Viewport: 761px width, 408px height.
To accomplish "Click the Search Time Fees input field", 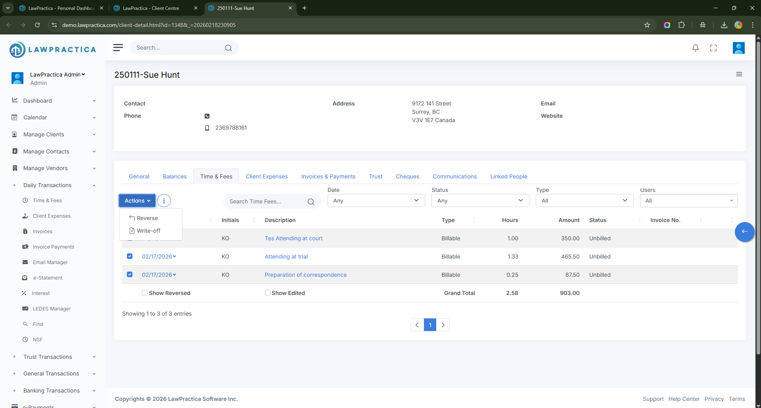I will (266, 201).
